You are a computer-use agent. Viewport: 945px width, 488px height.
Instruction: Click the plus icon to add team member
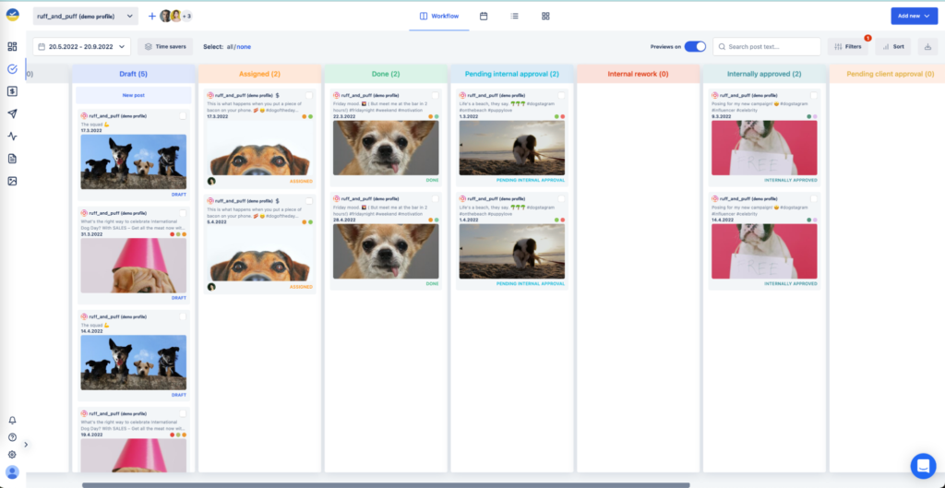pyautogui.click(x=152, y=16)
